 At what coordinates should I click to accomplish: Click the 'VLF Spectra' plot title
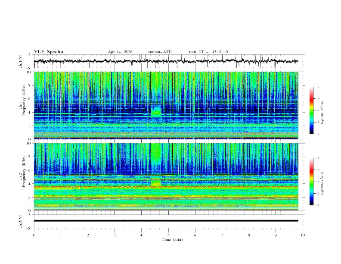[49, 52]
